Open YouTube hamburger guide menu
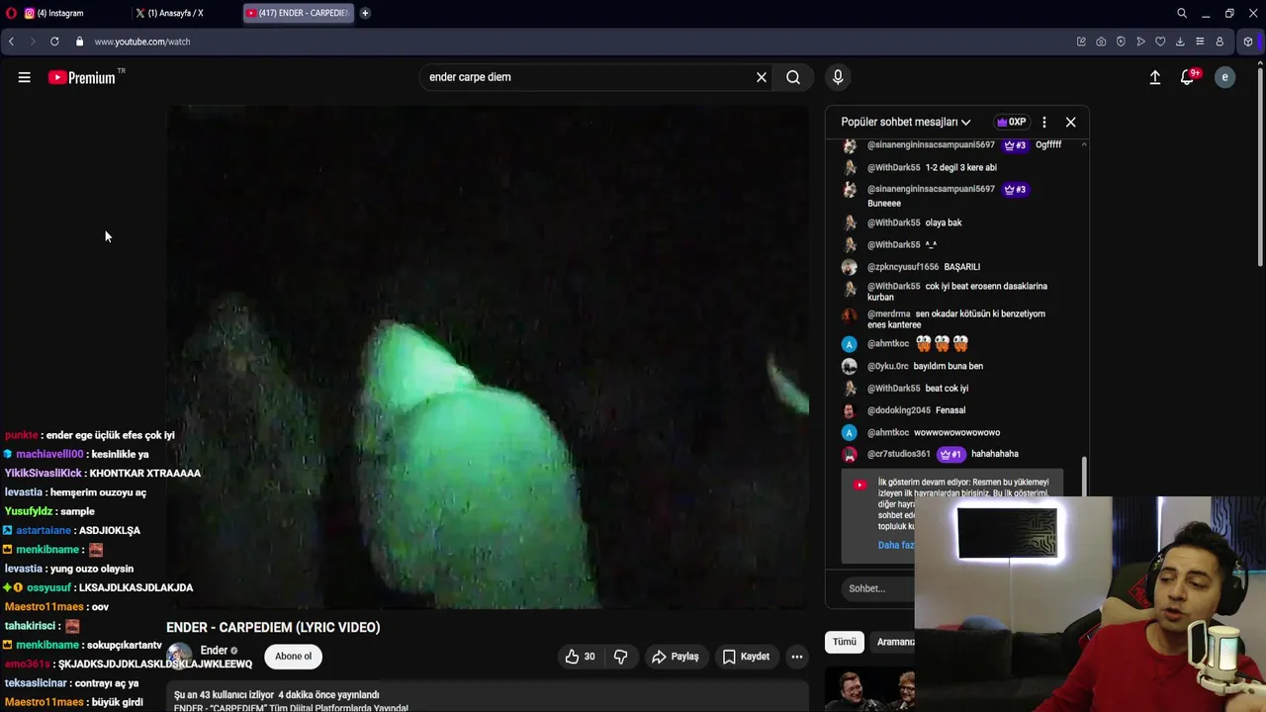This screenshot has width=1266, height=712. 24,77
